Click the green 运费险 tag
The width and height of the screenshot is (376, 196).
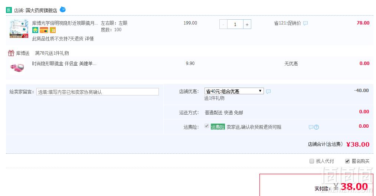pyautogui.click(x=218, y=127)
